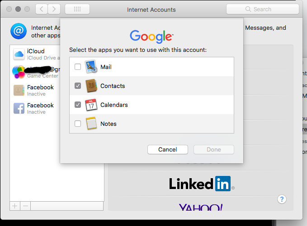Viewport: 307px width, 226px height.
Task: Go forward with the right arrow
Action: [x=54, y=9]
